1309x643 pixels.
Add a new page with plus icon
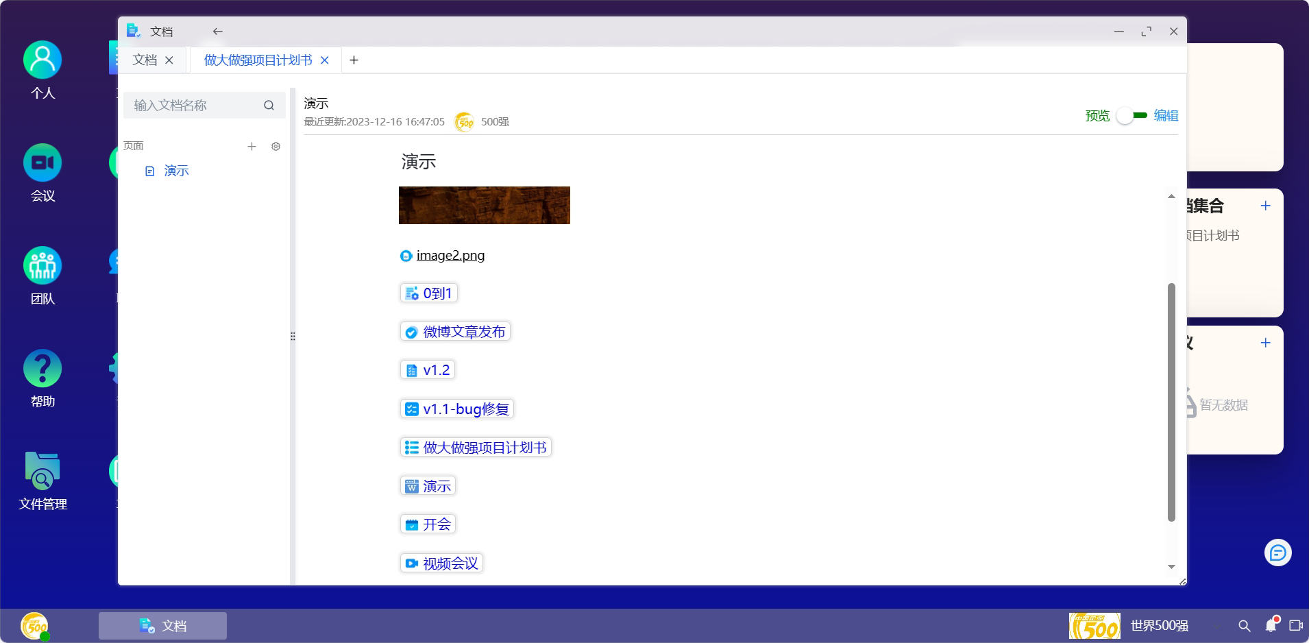point(252,146)
